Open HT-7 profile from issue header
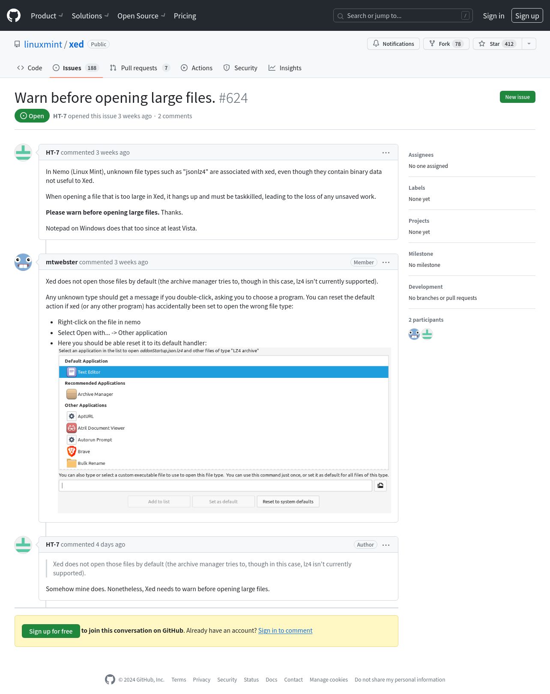 click(60, 116)
